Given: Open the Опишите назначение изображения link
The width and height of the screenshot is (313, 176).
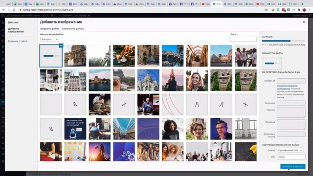Looking at the screenshot, I should [287, 87].
